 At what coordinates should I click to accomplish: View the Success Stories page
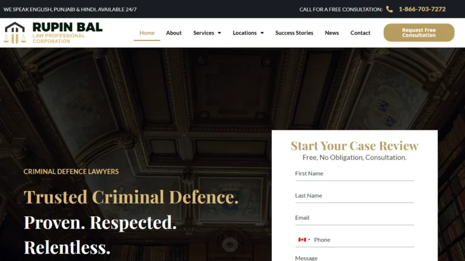294,33
